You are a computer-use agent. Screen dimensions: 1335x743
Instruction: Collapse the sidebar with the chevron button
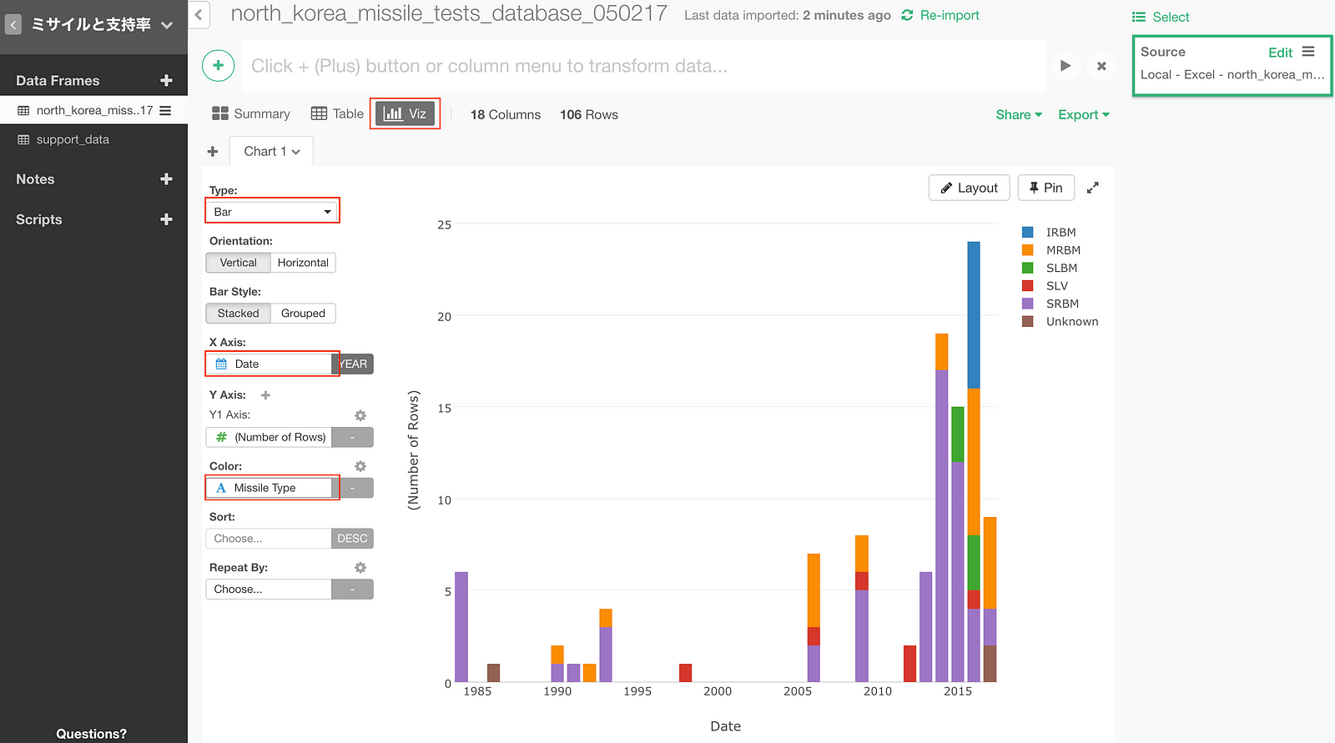pos(199,15)
